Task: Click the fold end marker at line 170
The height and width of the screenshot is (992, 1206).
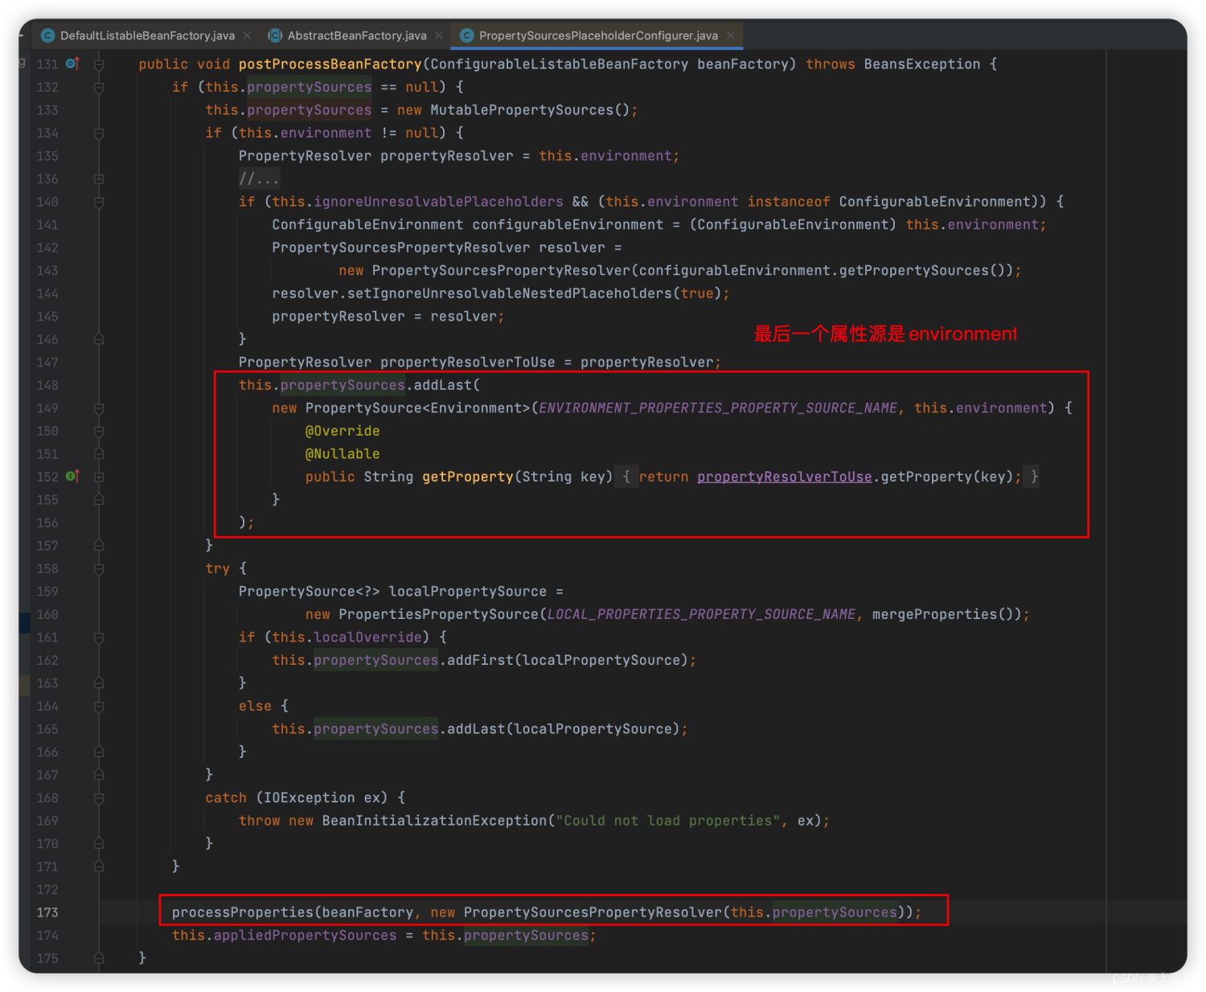Action: tap(99, 844)
